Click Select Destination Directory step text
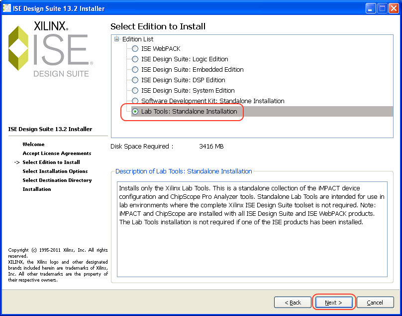This screenshot has height=316, width=402. point(57,180)
